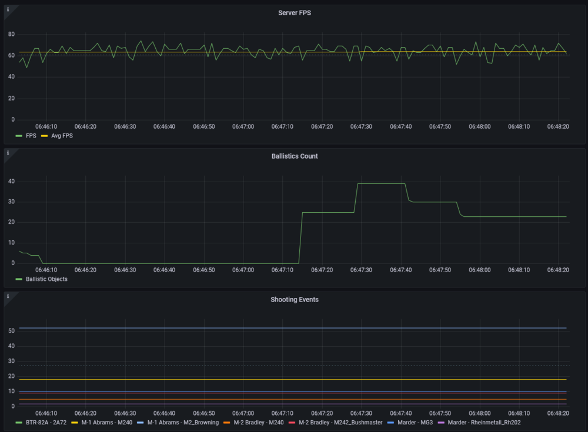This screenshot has height=432, width=588.
Task: Click the Ballistics Count plateau near 40
Action: 382,184
